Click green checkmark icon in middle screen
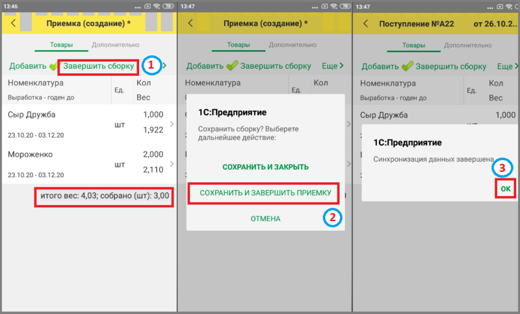520x314 pixels. click(x=232, y=66)
